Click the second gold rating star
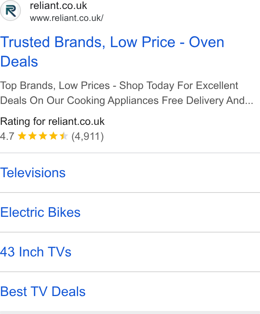Viewport: 260px width, 314px height. [32, 136]
